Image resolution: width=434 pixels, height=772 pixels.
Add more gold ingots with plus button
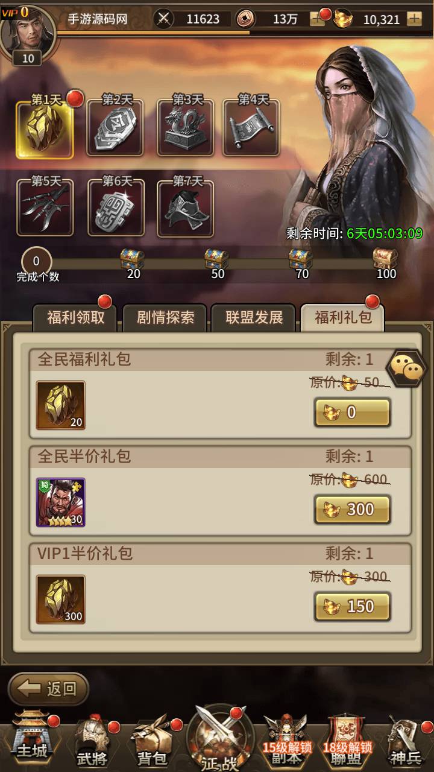click(414, 19)
